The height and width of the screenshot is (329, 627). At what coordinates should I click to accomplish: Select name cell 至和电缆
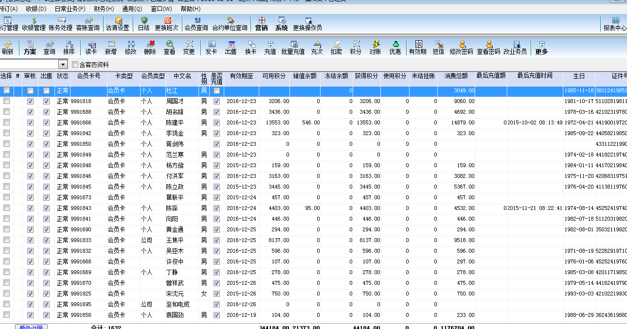click(182, 304)
